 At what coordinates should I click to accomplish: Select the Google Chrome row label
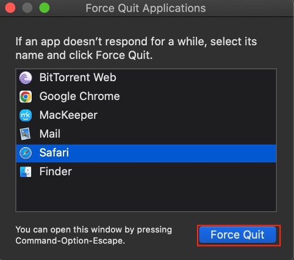tap(79, 96)
